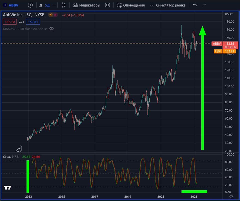Click the Стох. 9 7 3 legend
The image size is (240, 201).
11,157
